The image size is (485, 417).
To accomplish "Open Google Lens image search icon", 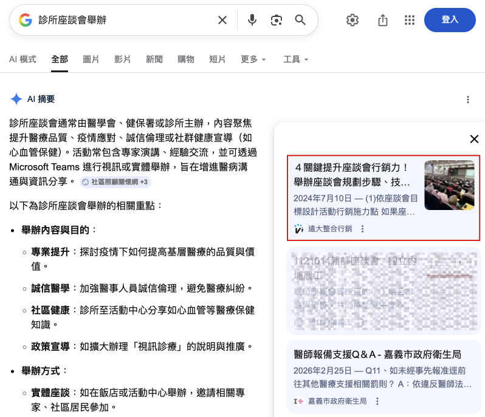I will click(x=277, y=20).
